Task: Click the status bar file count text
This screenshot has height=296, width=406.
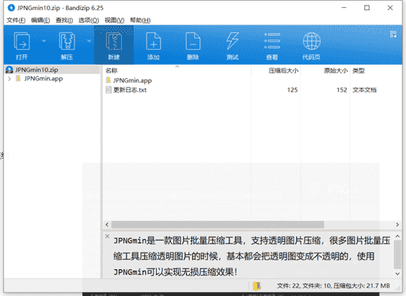Action: 333,286
